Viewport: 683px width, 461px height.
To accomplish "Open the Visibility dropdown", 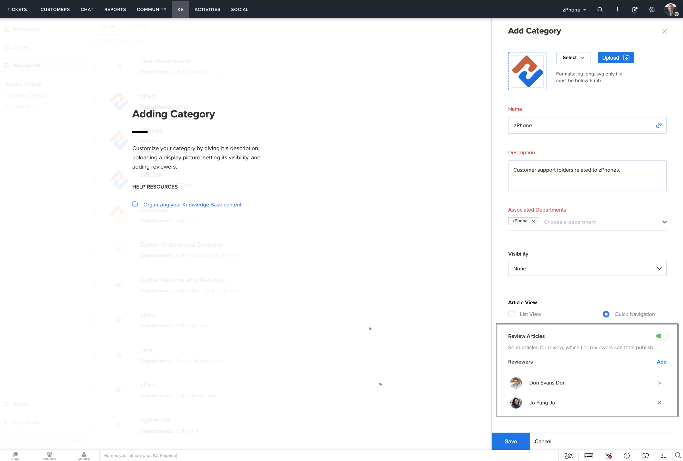I will tap(587, 269).
